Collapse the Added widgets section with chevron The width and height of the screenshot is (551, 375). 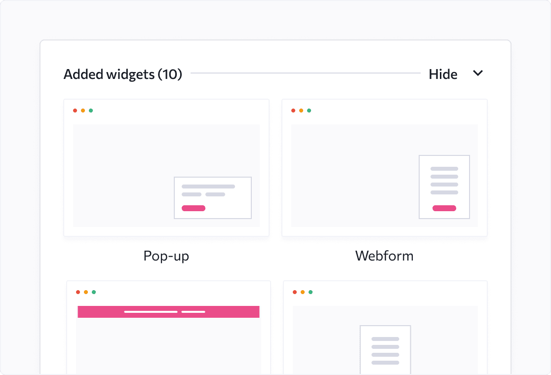pos(478,74)
